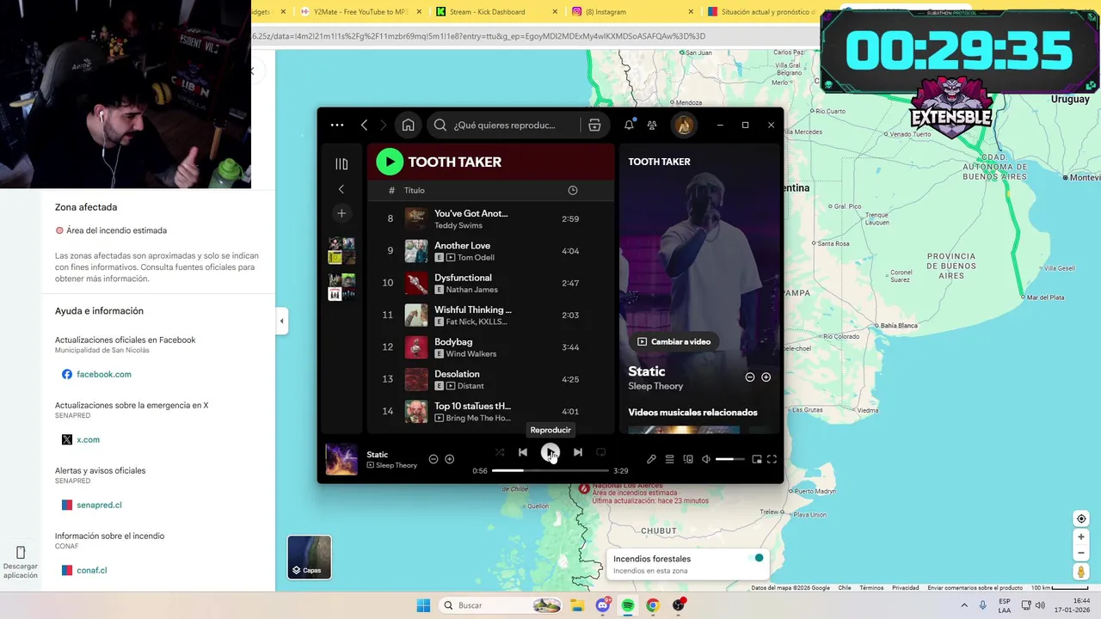Open Your Library icon in Spotify sidebar
1101x619 pixels.
point(341,163)
